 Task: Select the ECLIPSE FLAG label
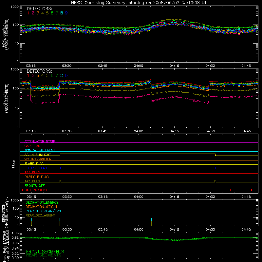(36, 168)
